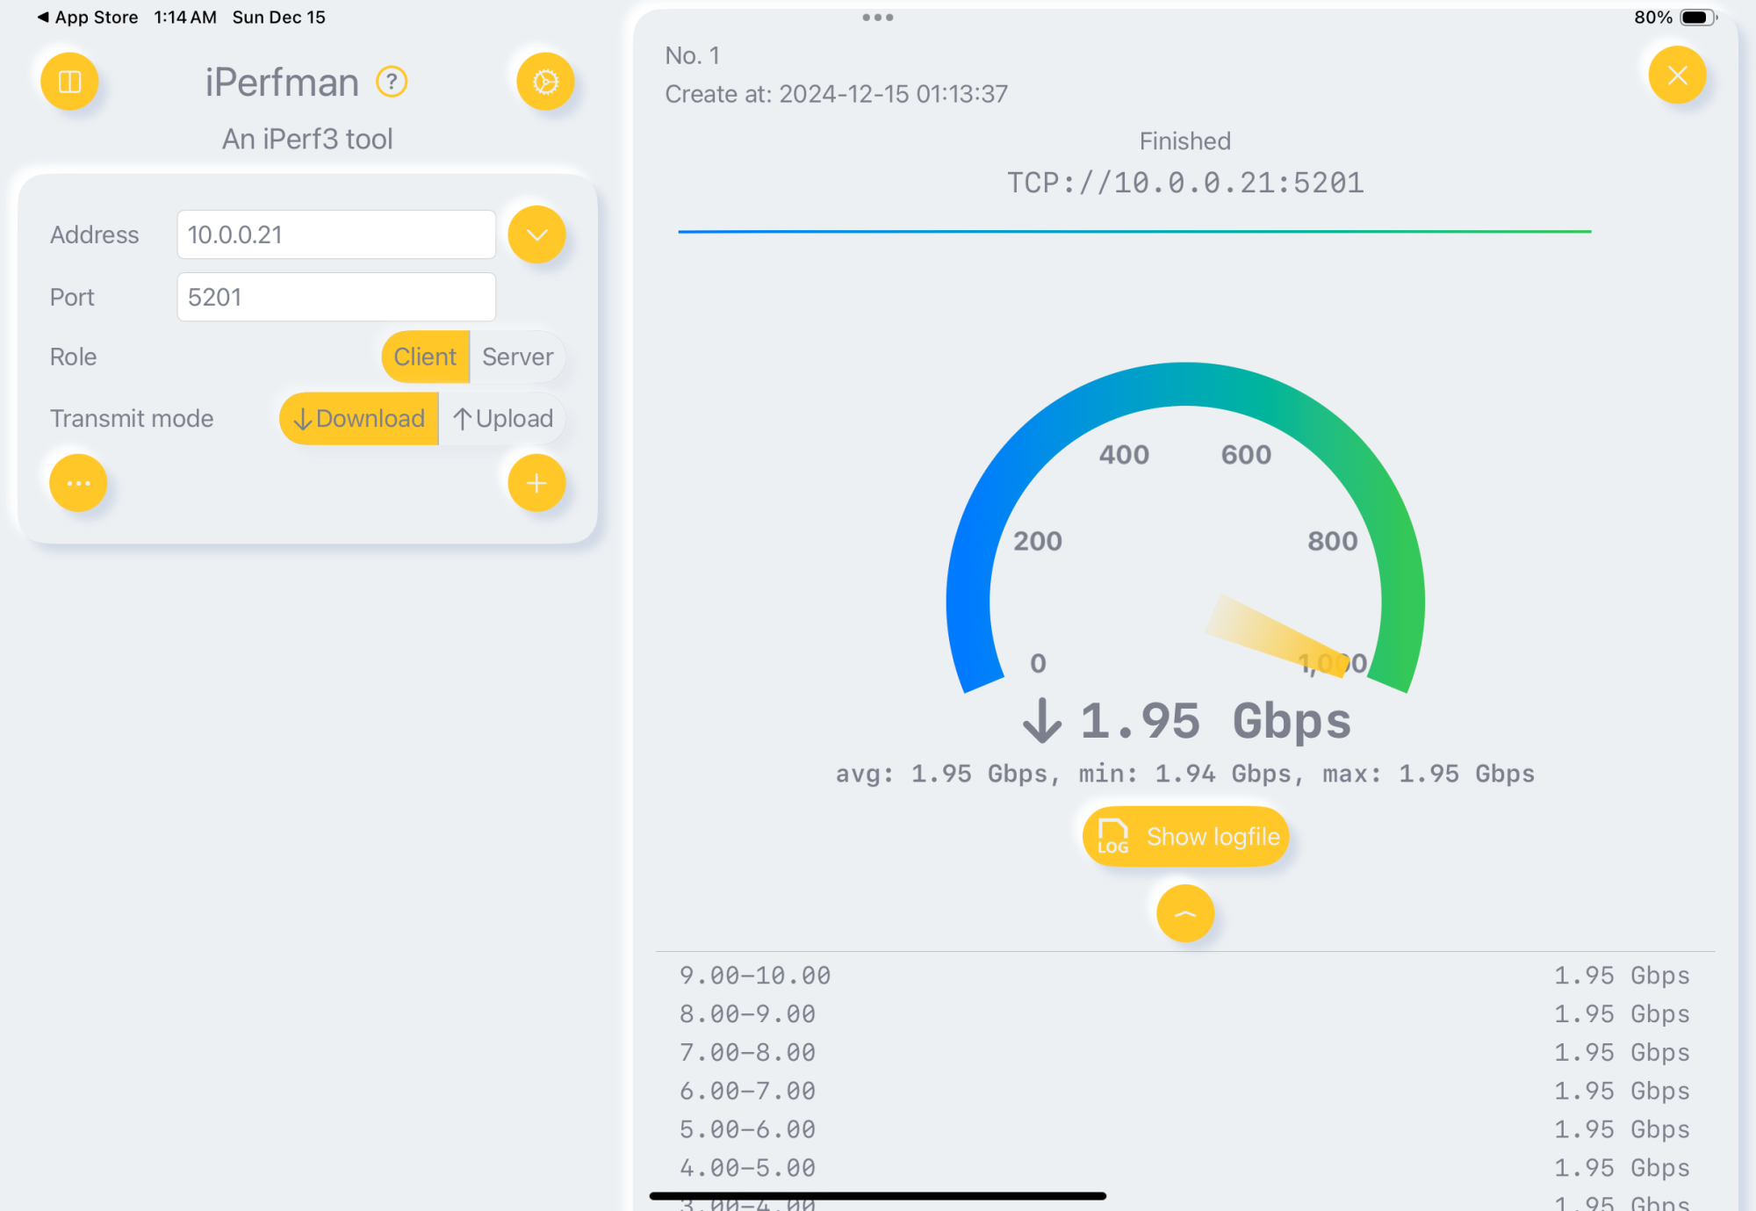1756x1211 pixels.
Task: Open help question mark next to iPerfman
Action: [x=392, y=82]
